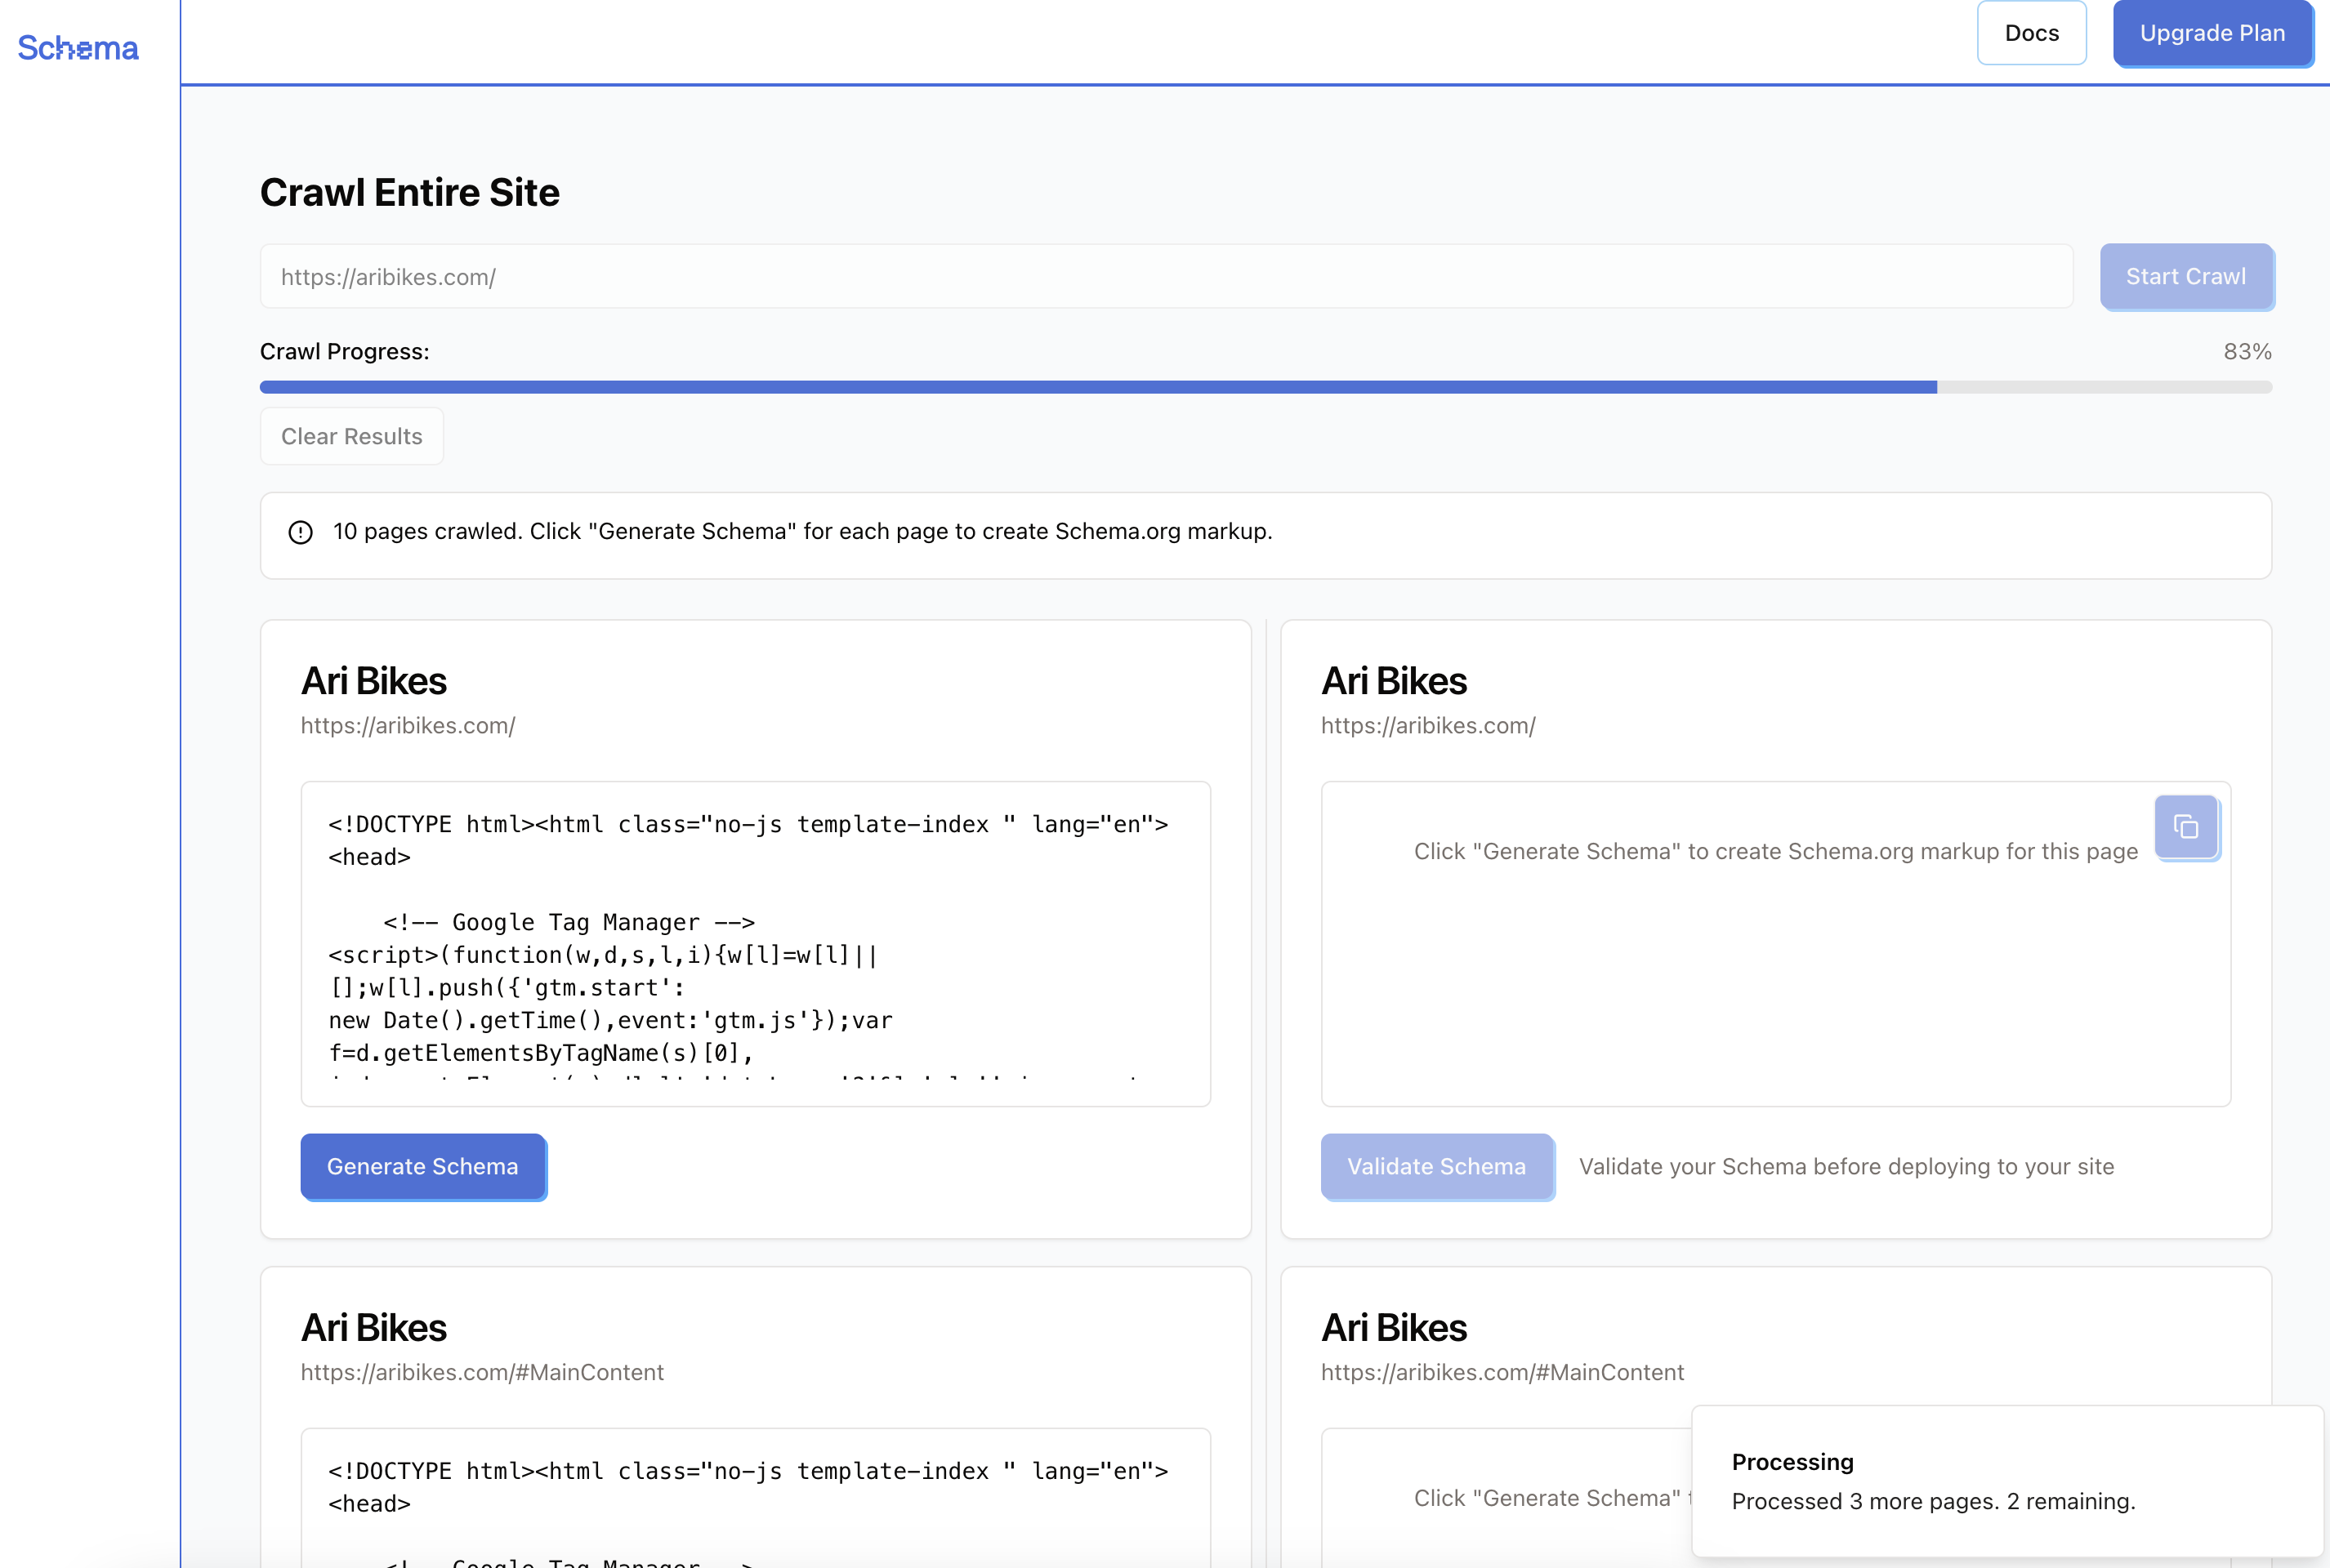Click the HTML source box of first card

coord(756,944)
